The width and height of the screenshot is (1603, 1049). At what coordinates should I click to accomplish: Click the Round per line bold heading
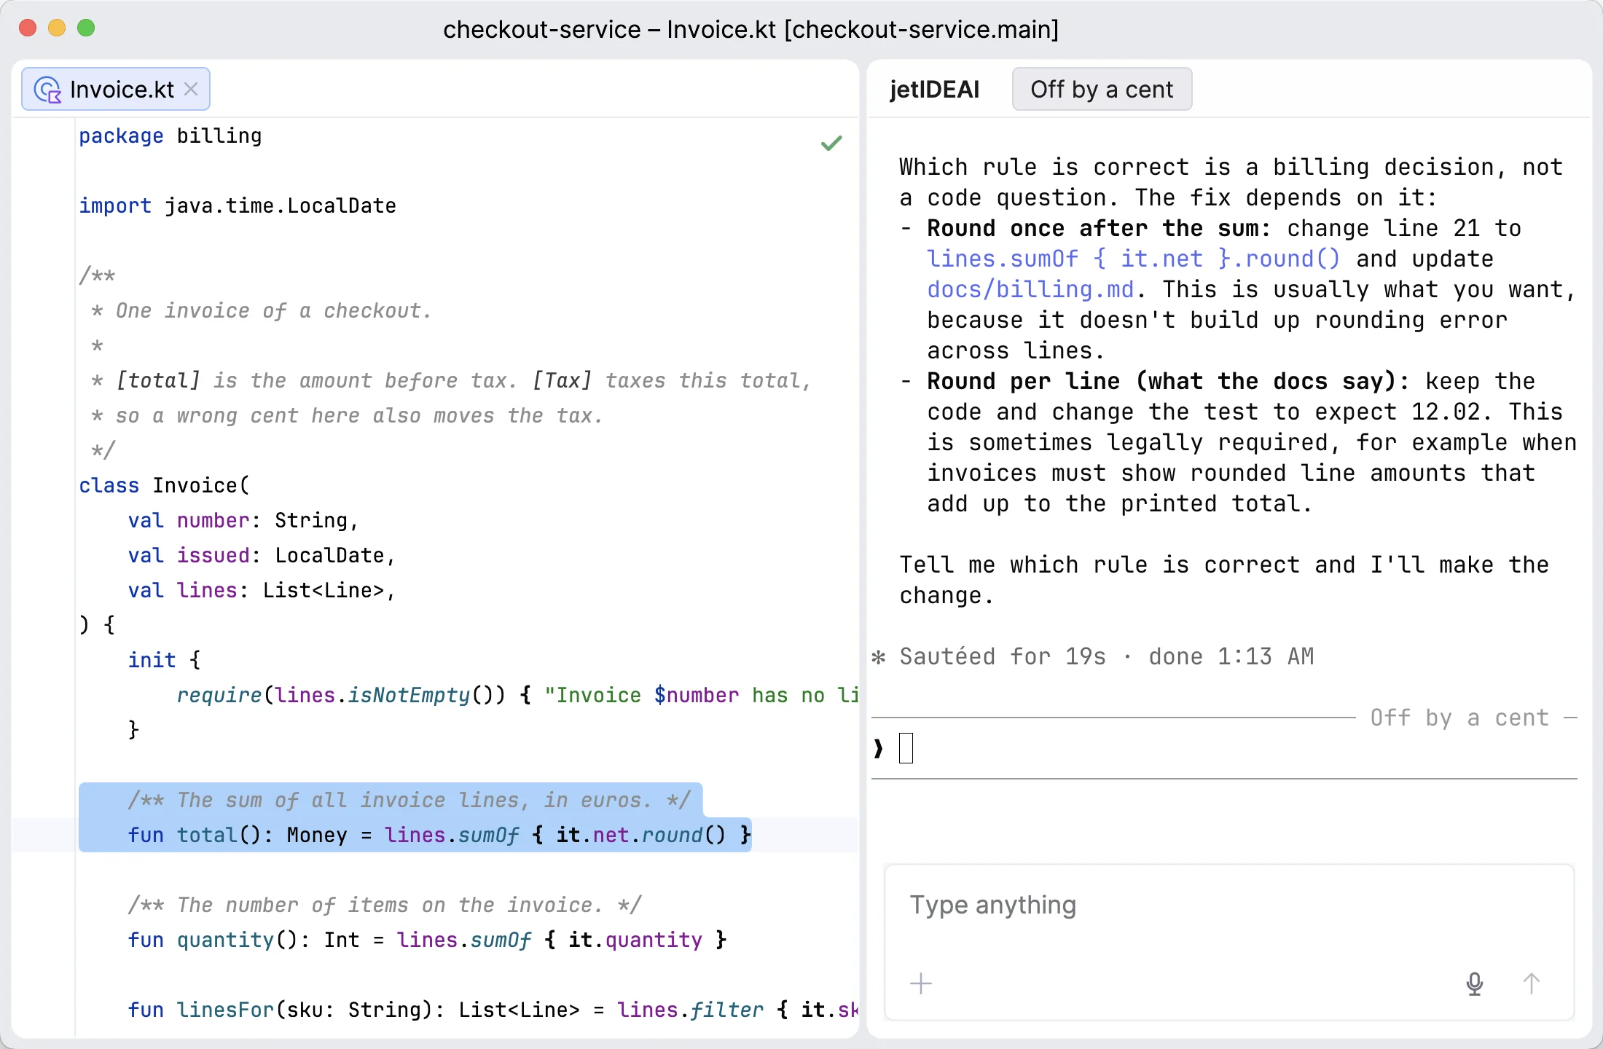click(x=1168, y=381)
